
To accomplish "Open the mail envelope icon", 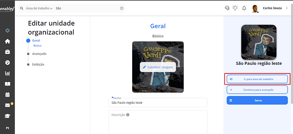I will pos(8,106).
